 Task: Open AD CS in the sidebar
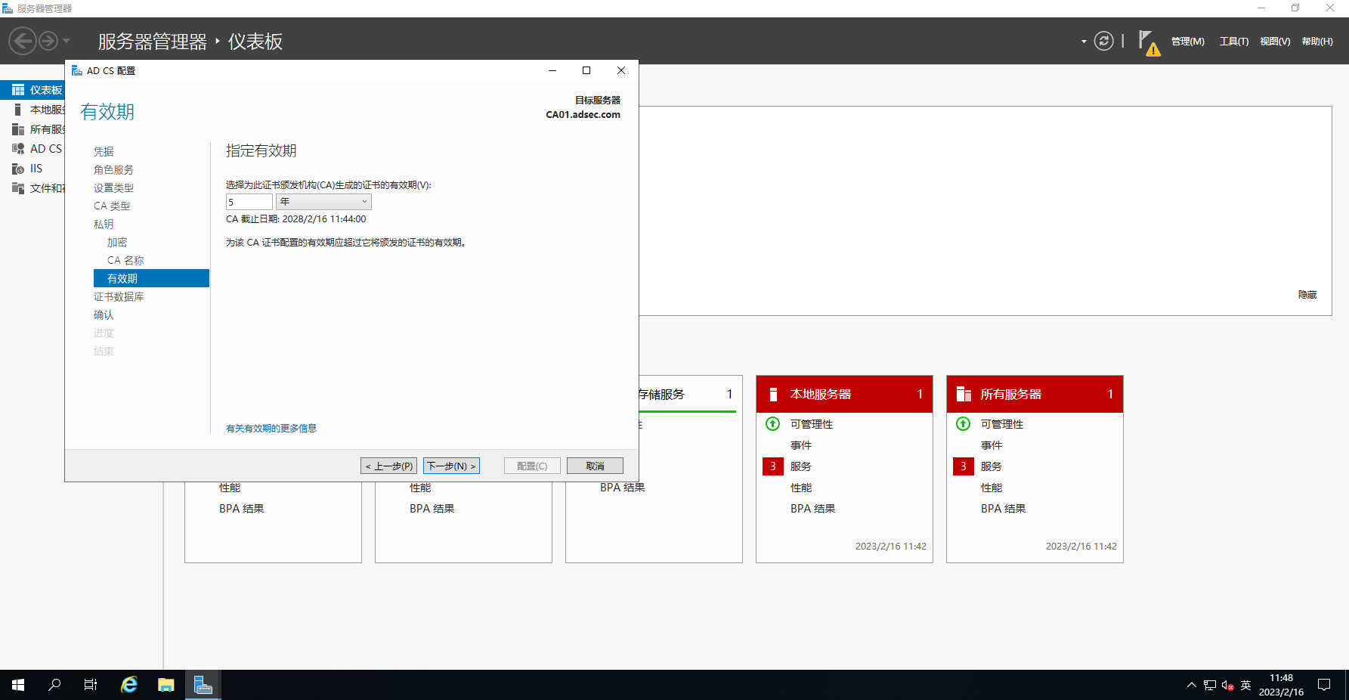point(45,149)
